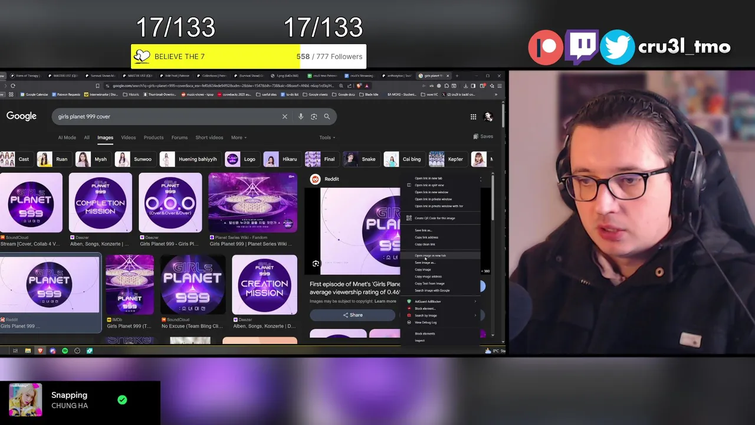Reload the page with the refresh icon
Image resolution: width=755 pixels, height=425 pixels.
click(x=12, y=86)
